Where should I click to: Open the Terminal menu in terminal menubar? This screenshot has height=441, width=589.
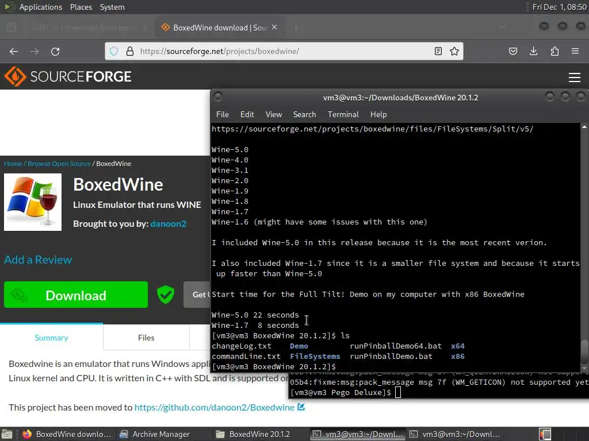(x=343, y=114)
